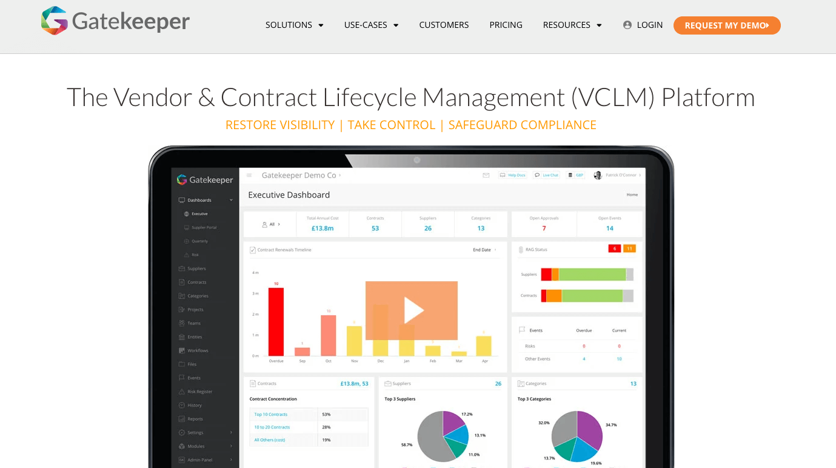The image size is (836, 468).
Task: Open the Patrick O'Connor user menu
Action: click(617, 175)
